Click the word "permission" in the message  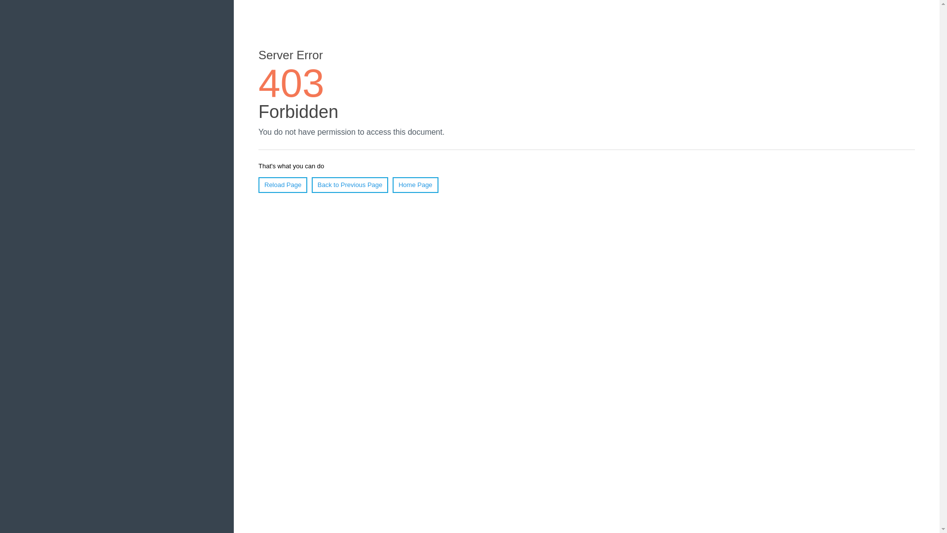pos(336,132)
